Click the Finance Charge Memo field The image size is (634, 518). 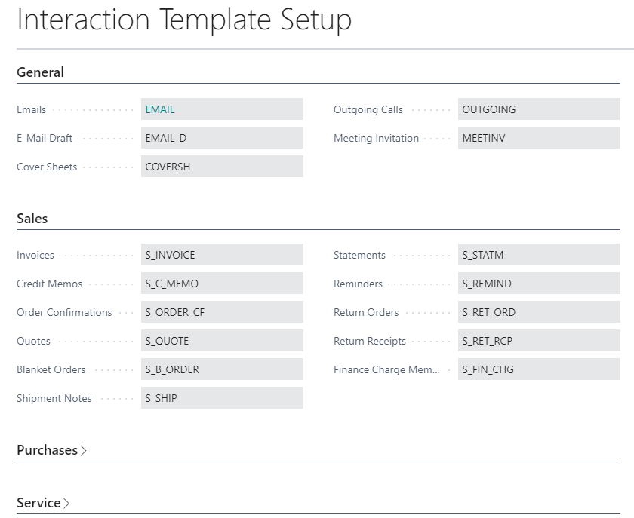pyautogui.click(x=539, y=369)
